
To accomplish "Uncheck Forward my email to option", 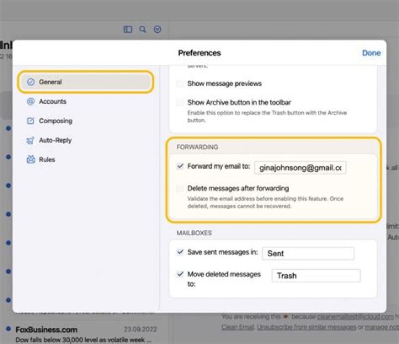I will point(180,166).
